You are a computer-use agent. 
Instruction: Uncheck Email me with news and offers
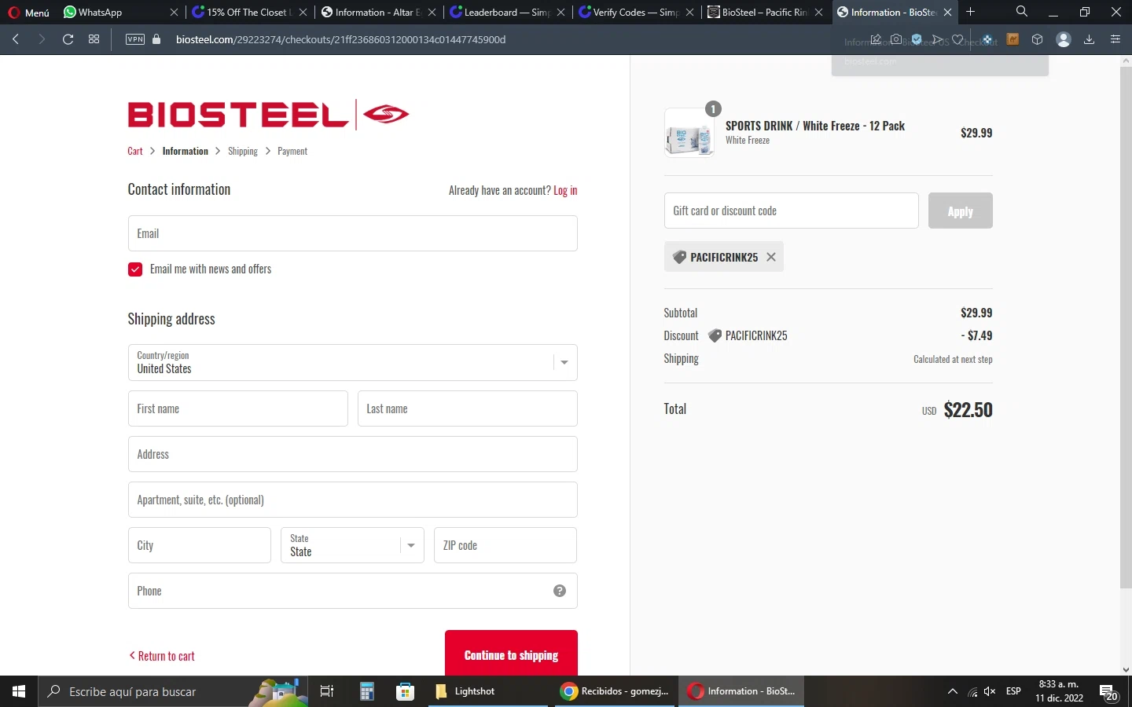pyautogui.click(x=135, y=269)
